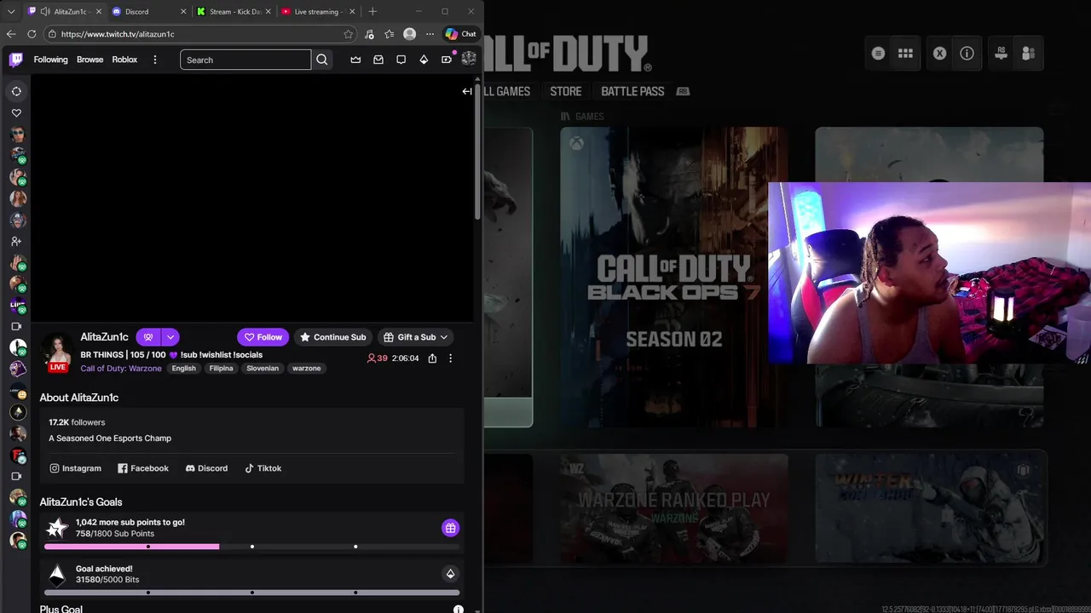The image size is (1091, 613).
Task: Click the Follow button
Action: 263,337
